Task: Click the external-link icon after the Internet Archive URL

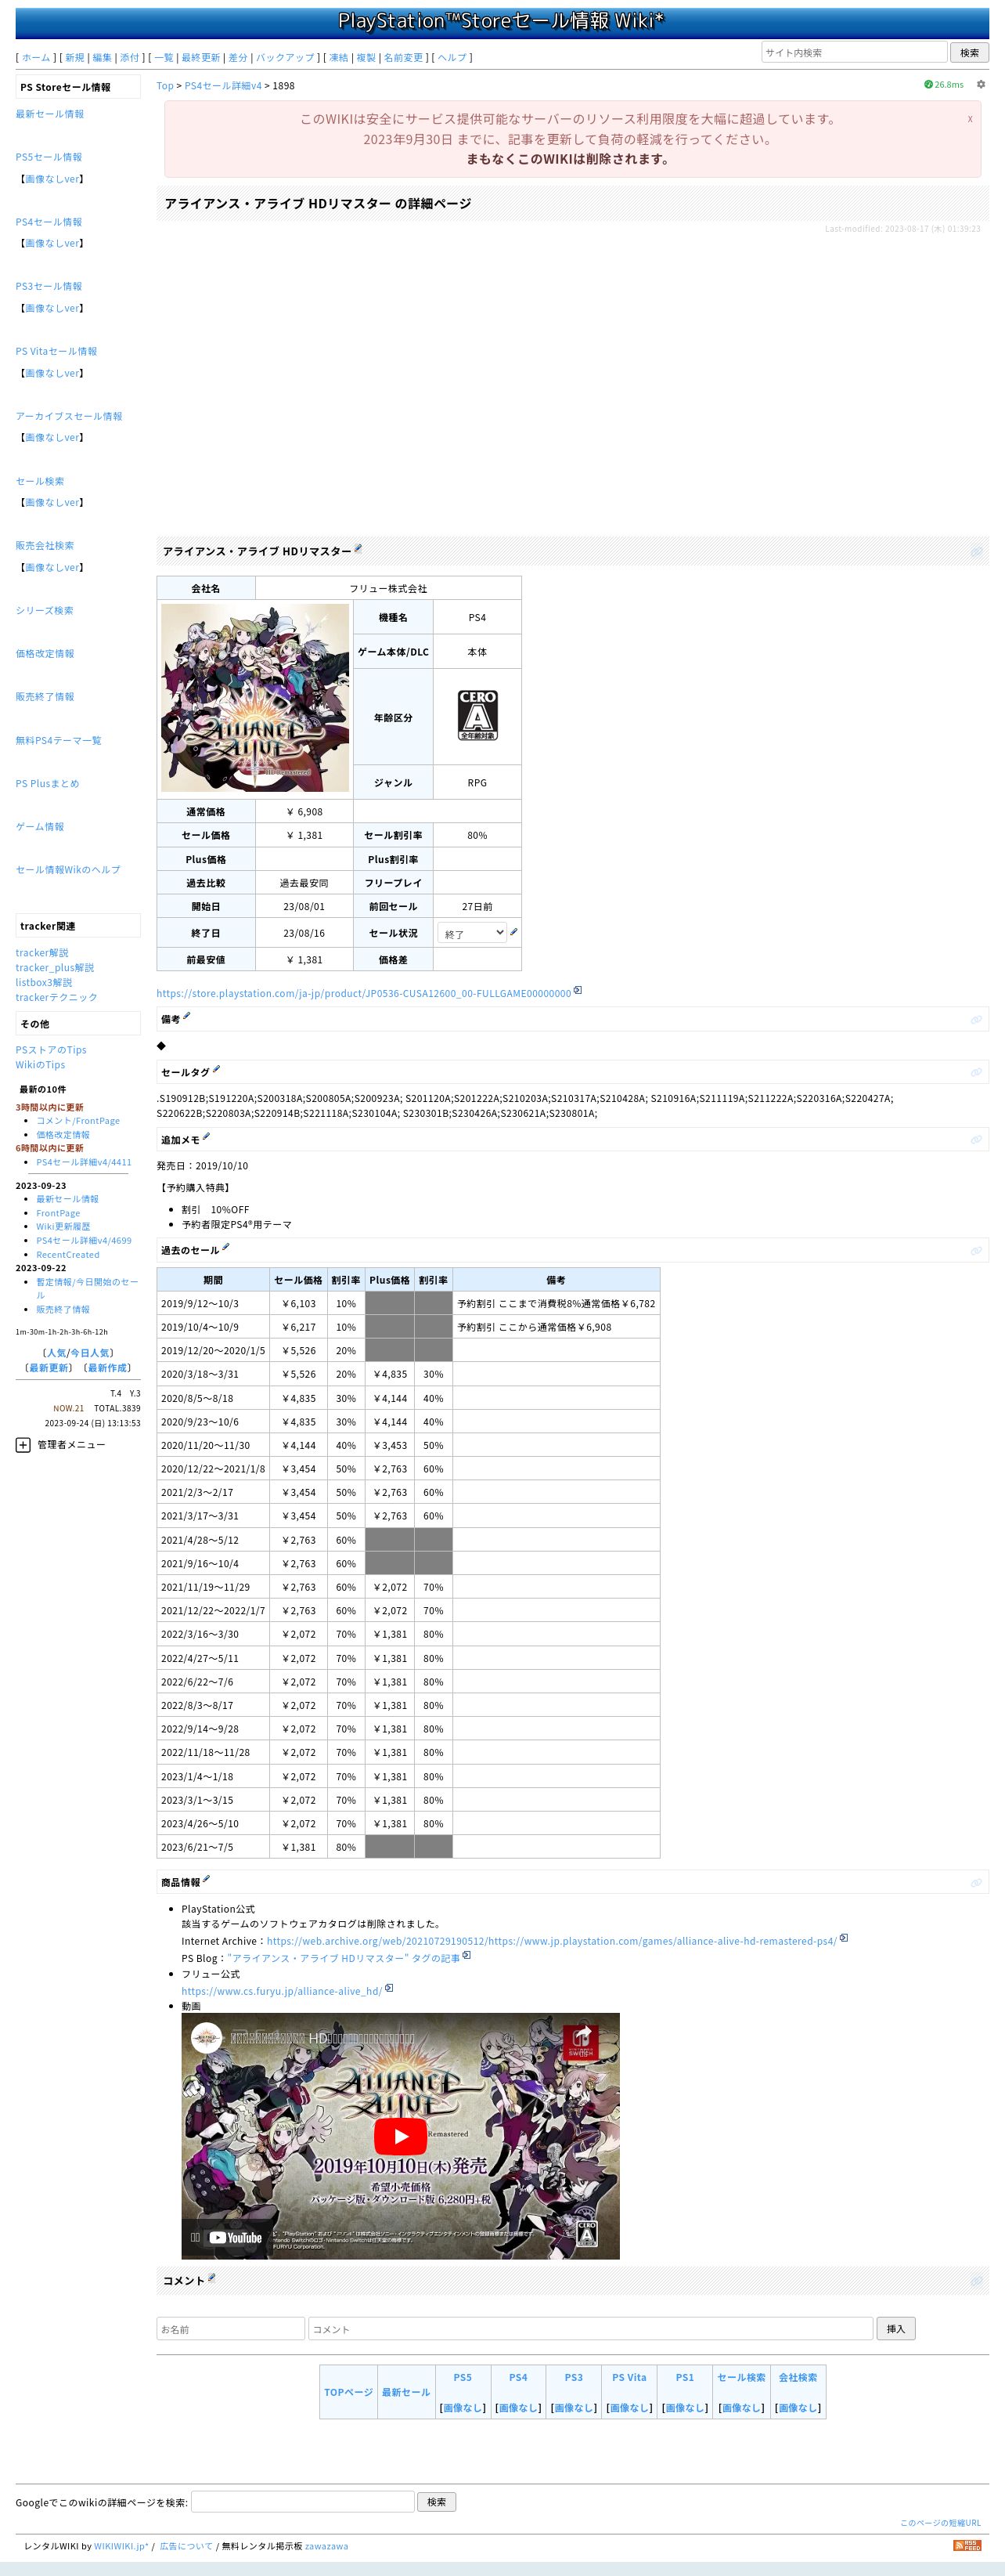Action: (x=843, y=1938)
